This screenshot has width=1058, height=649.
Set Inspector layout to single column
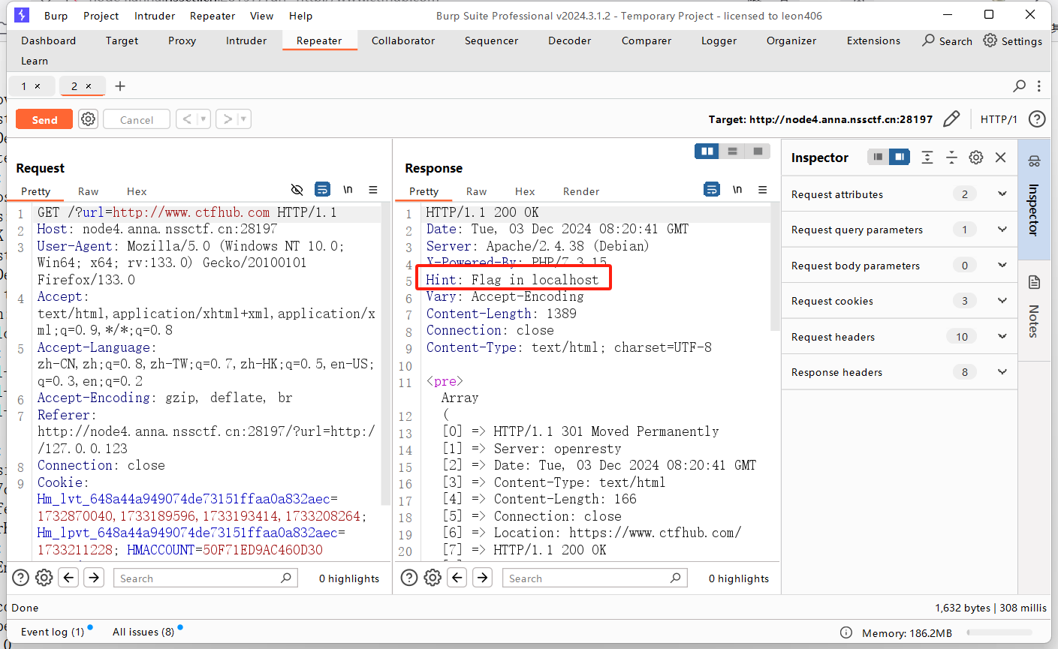(x=878, y=157)
